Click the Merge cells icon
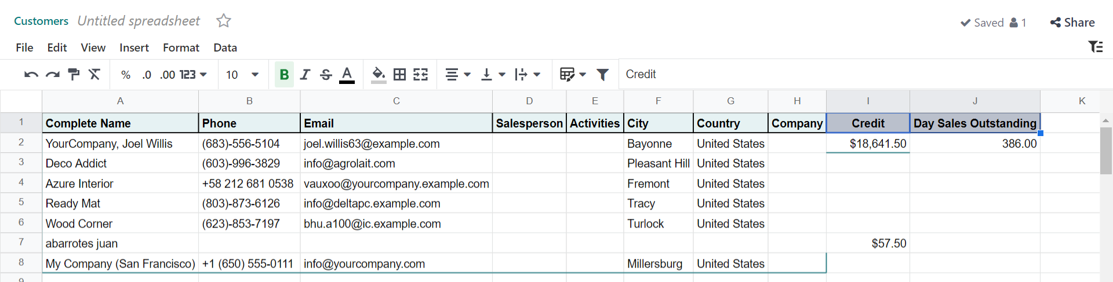The height and width of the screenshot is (282, 1113). coord(421,74)
